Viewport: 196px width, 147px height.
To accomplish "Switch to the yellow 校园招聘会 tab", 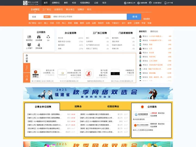I will tap(113, 106).
